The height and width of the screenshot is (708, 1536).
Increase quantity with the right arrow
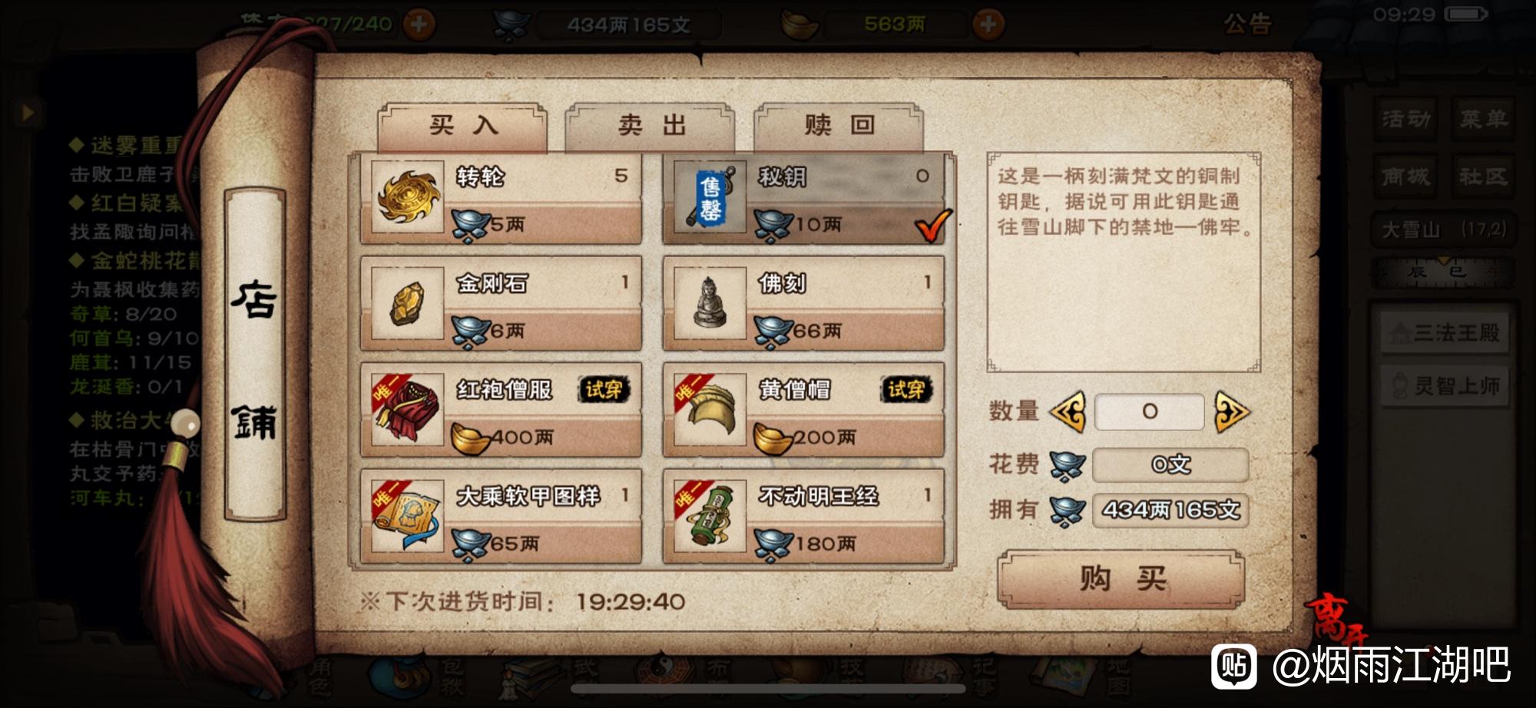[1232, 412]
